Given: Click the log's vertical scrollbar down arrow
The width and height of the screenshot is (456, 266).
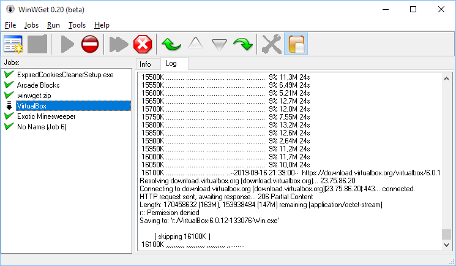Looking at the screenshot, I should 446,245.
